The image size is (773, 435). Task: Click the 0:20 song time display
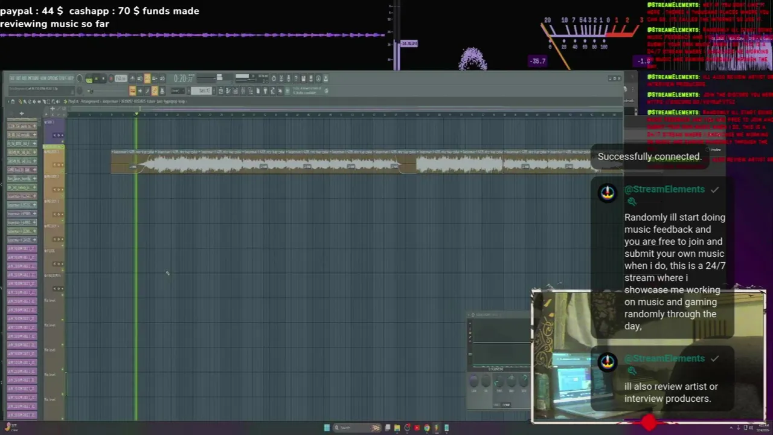pyautogui.click(x=182, y=79)
